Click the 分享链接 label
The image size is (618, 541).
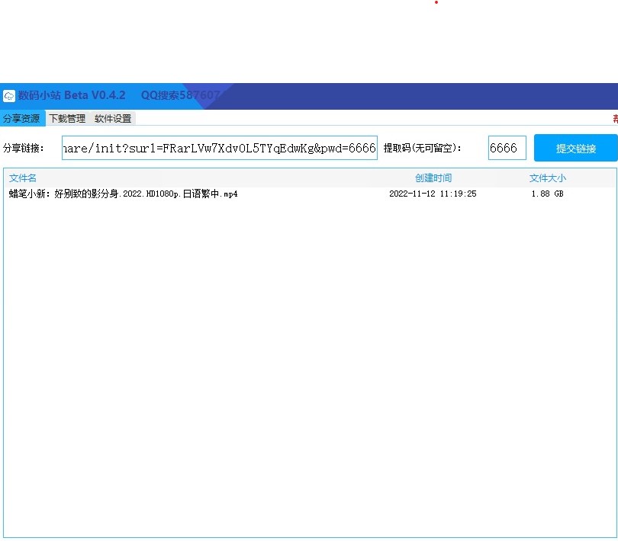pyautogui.click(x=24, y=148)
